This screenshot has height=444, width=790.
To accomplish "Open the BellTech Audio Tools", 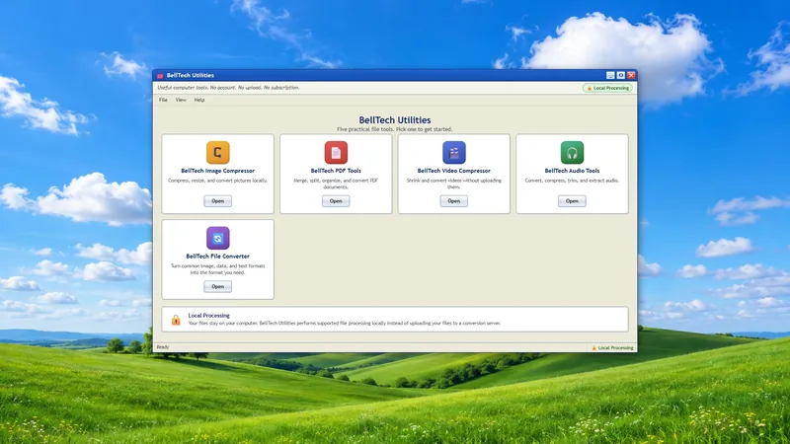I will click(572, 201).
